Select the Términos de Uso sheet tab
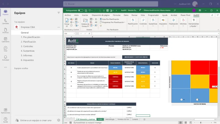220x124 pixels. tap(123, 119)
